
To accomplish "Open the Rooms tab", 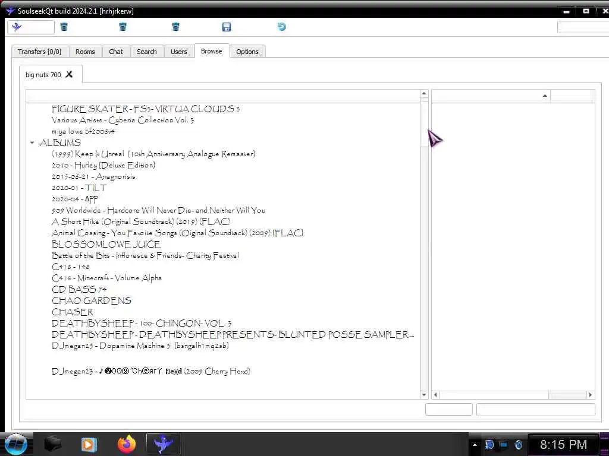I will click(x=85, y=52).
